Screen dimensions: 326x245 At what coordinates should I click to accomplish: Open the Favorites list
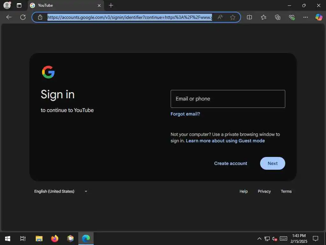(x=263, y=17)
